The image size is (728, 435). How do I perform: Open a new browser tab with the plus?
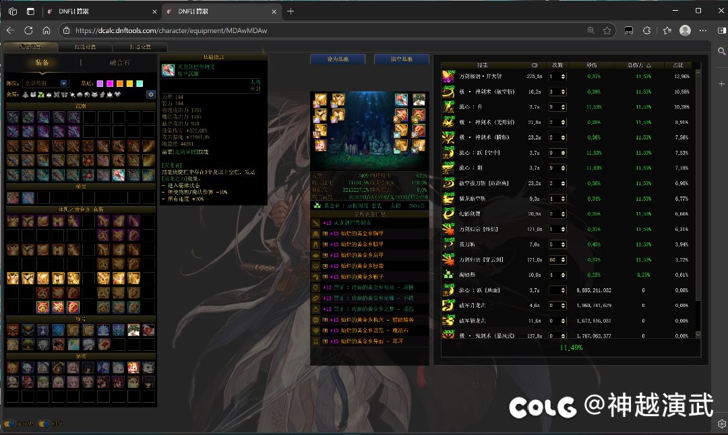291,11
